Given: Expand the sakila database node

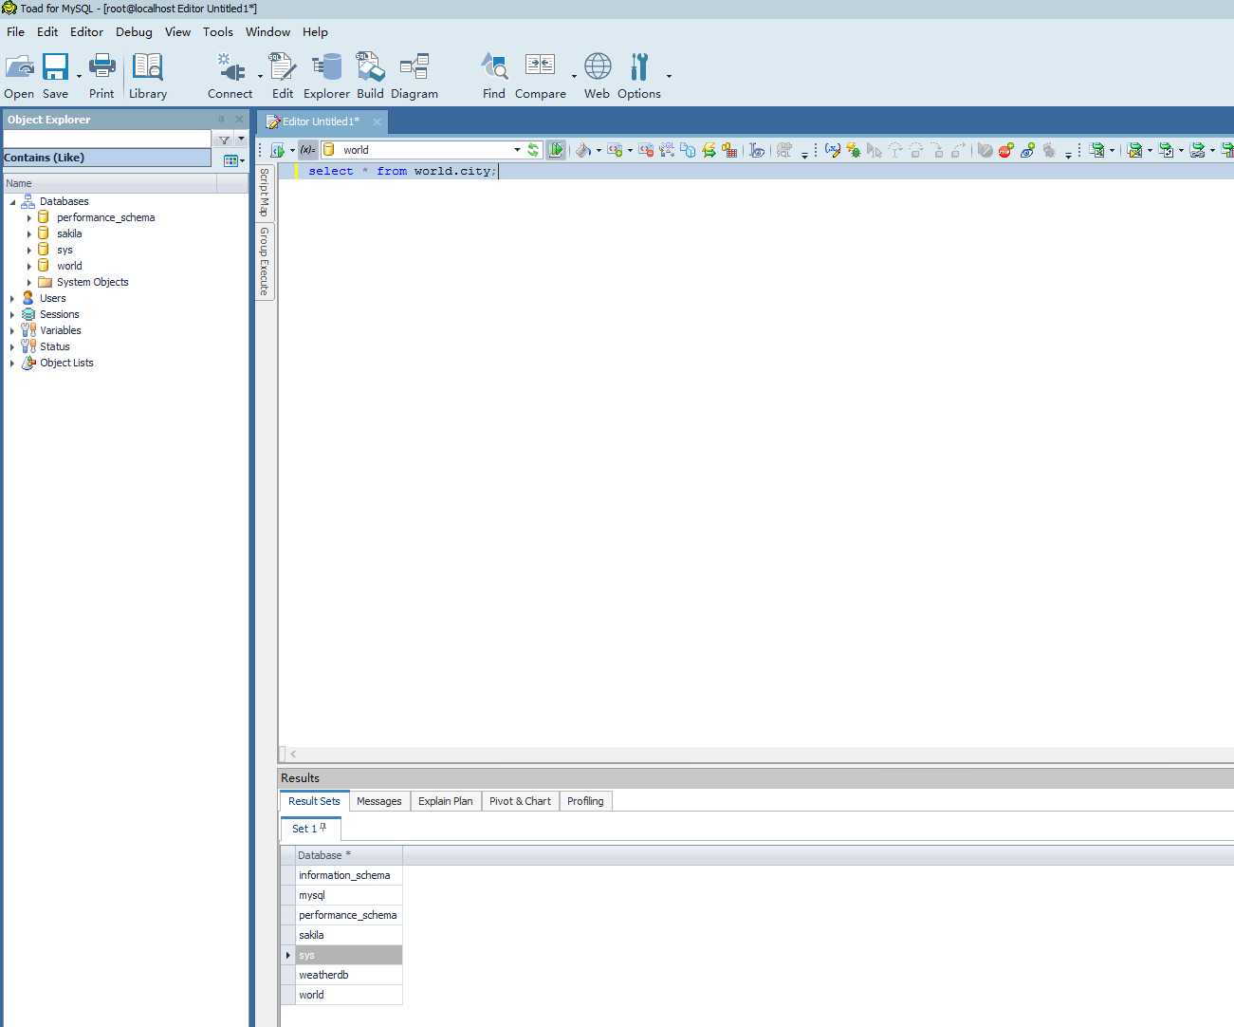Looking at the screenshot, I should point(29,234).
